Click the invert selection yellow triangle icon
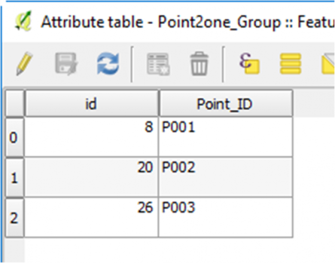The width and height of the screenshot is (335, 263). [x=328, y=64]
